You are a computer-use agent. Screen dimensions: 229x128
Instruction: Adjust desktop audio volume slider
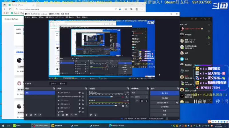(116, 106)
